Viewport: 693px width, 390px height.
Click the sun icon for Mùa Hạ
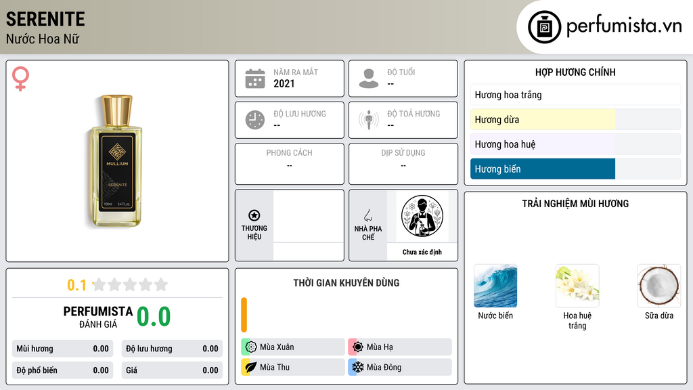click(x=358, y=347)
